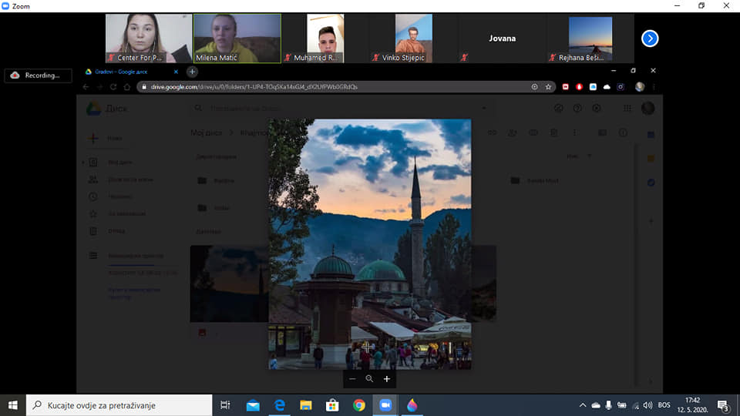740x416 pixels.
Task: Go back in the browser
Action: click(86, 87)
